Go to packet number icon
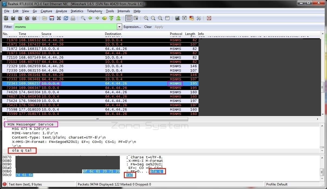 [104, 18]
